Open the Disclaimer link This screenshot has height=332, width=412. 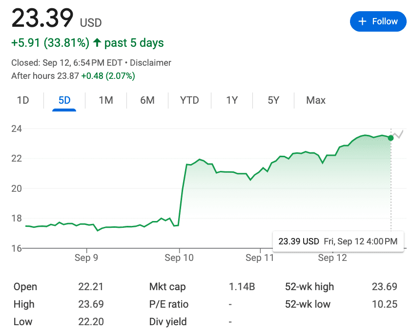[150, 63]
